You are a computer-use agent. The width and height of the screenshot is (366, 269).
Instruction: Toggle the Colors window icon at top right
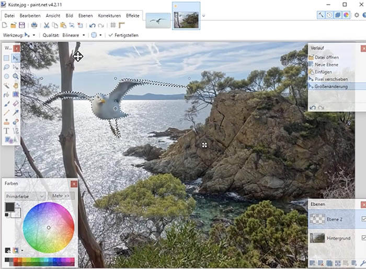(346, 15)
